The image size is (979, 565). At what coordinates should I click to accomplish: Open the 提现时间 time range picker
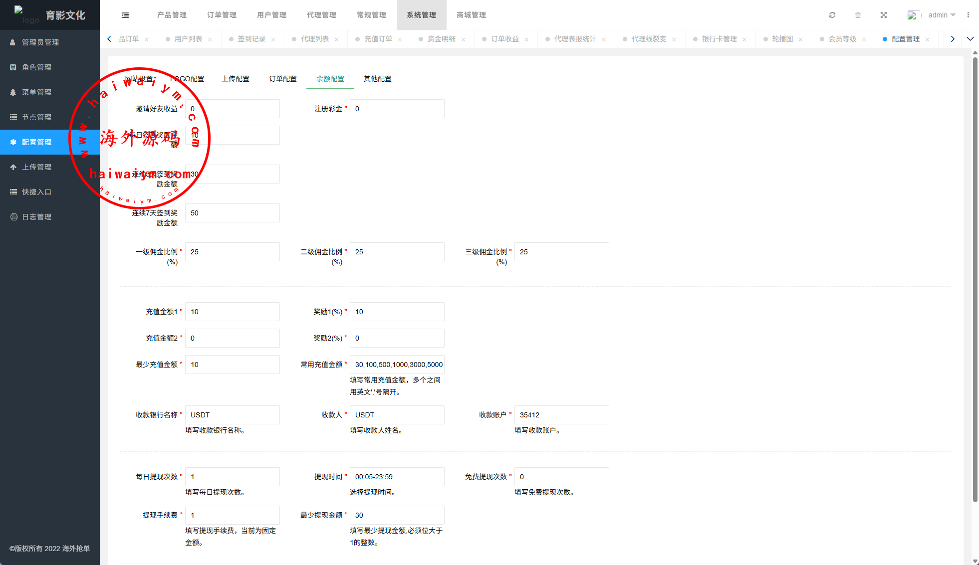pyautogui.click(x=397, y=477)
